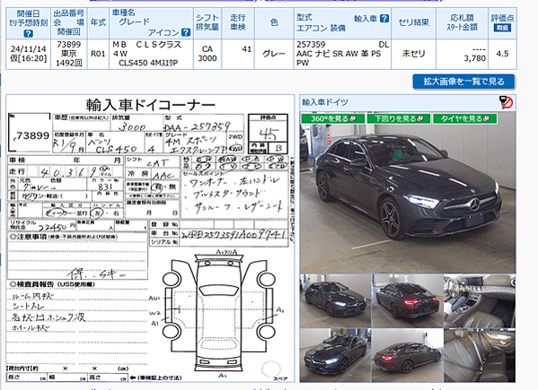Screen dimensions: 538x390
Task: Click help icon under セリ予想時刻 header
Action: (x=29, y=33)
